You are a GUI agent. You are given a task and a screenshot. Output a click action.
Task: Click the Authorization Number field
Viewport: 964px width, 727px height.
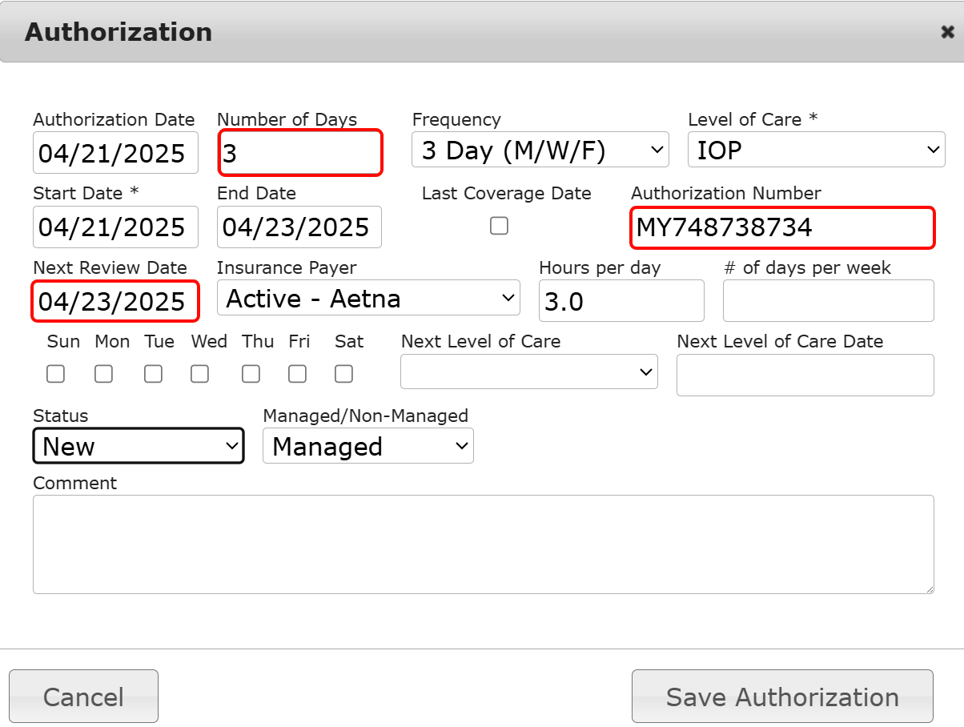tap(782, 228)
